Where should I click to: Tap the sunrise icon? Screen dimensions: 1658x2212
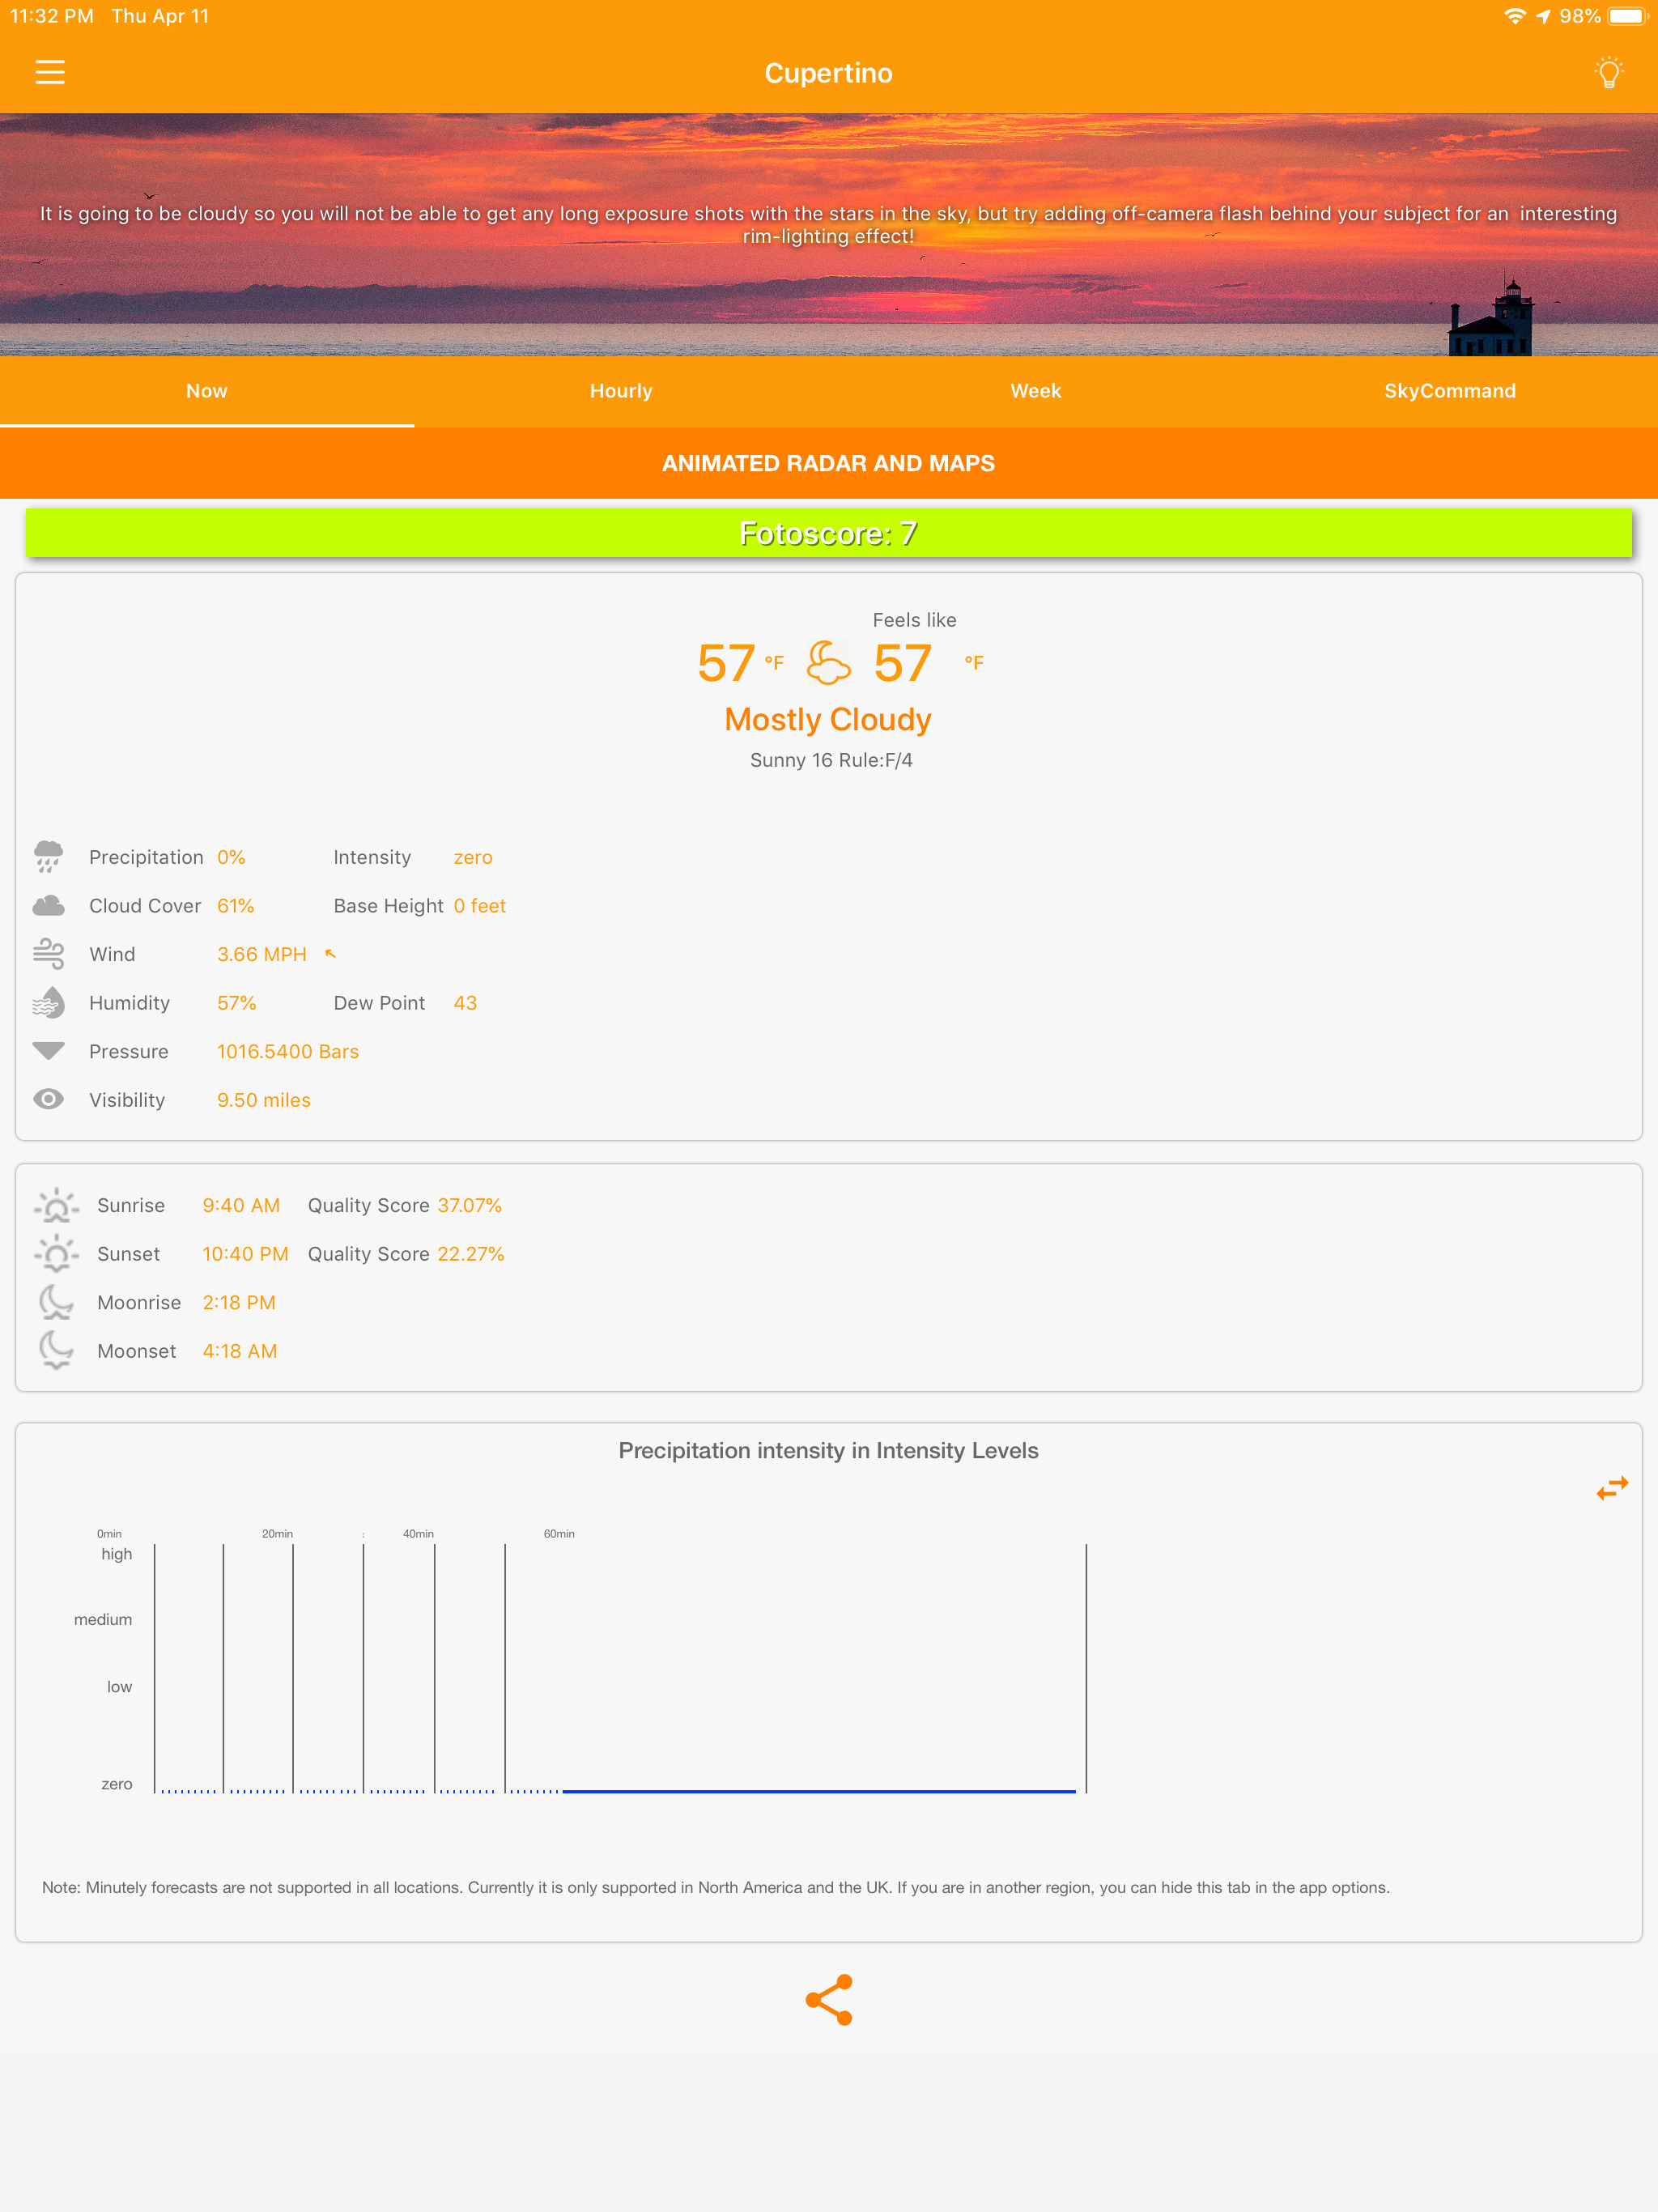click(57, 1205)
